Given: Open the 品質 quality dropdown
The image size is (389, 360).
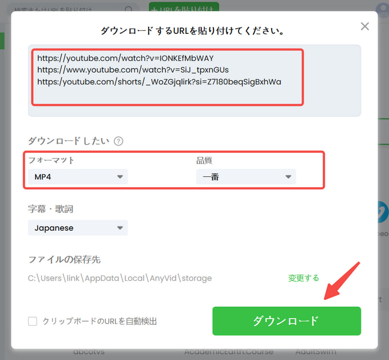Looking at the screenshot, I should 246,177.
